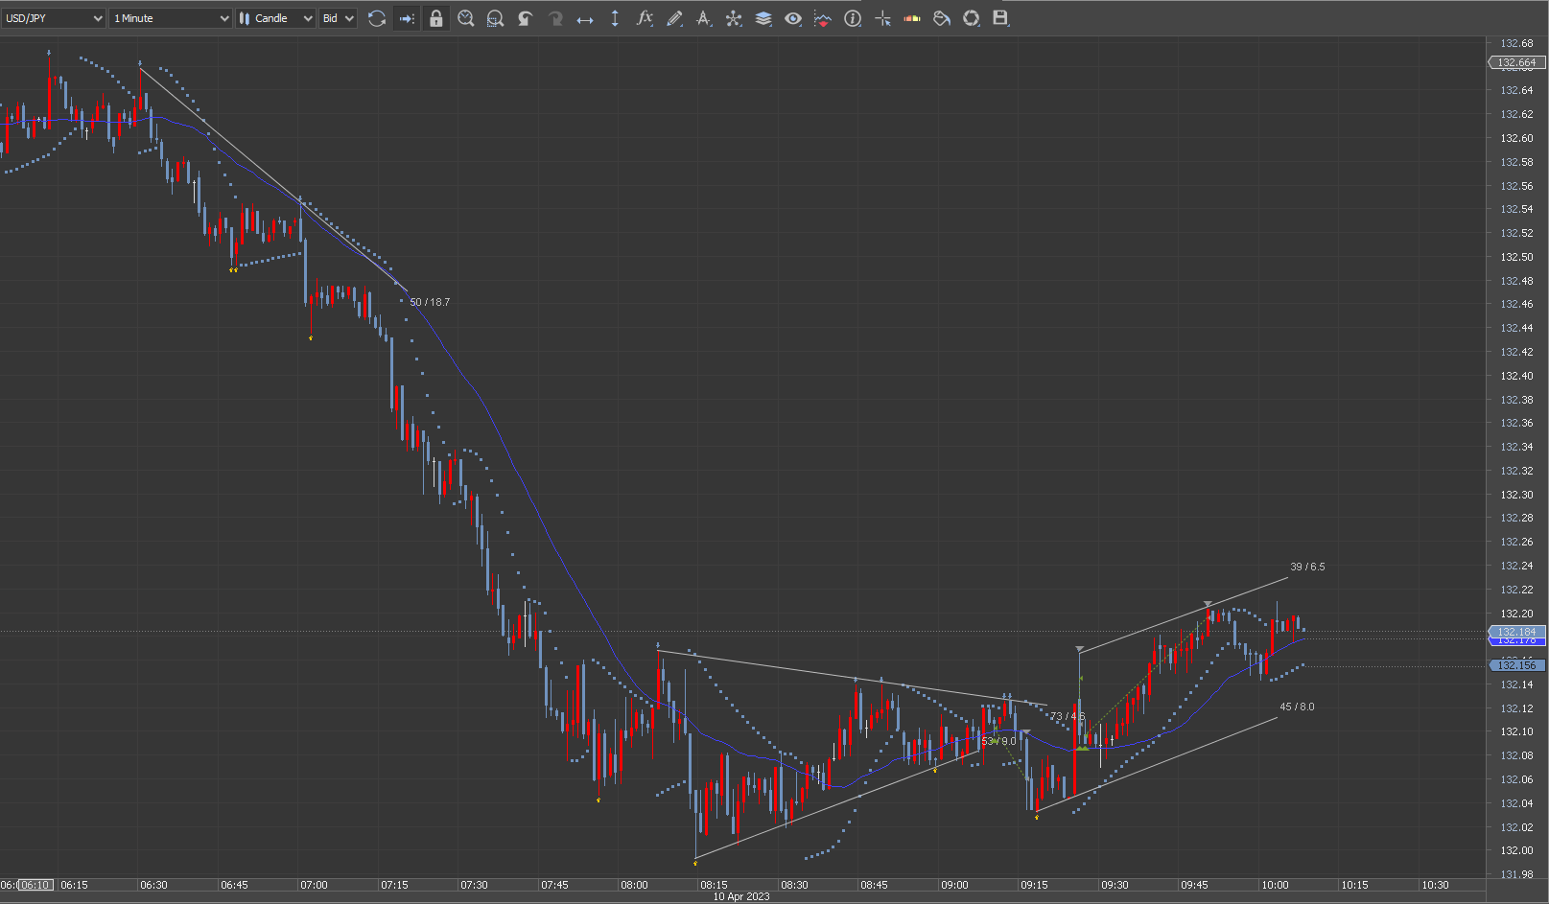Select the text annotation tool

coord(704,18)
